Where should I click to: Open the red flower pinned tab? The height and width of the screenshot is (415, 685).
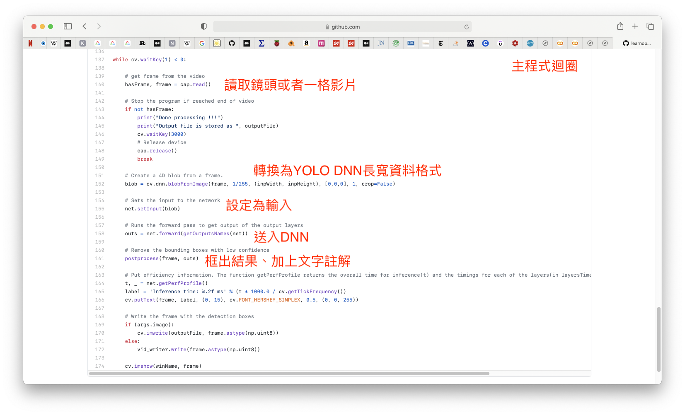click(x=515, y=43)
